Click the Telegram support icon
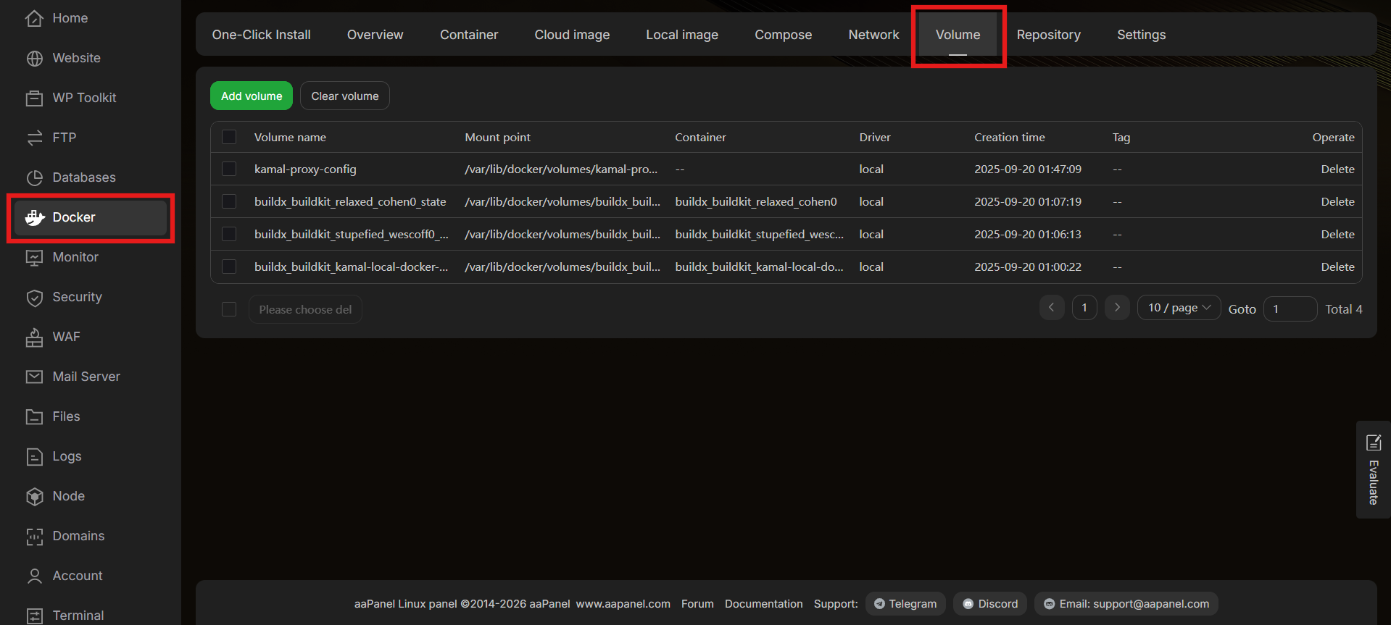This screenshot has width=1391, height=625. point(879,604)
